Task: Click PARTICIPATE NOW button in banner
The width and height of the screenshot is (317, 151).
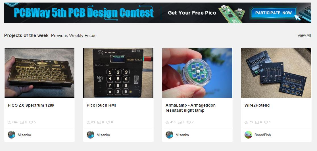Action: click(273, 13)
